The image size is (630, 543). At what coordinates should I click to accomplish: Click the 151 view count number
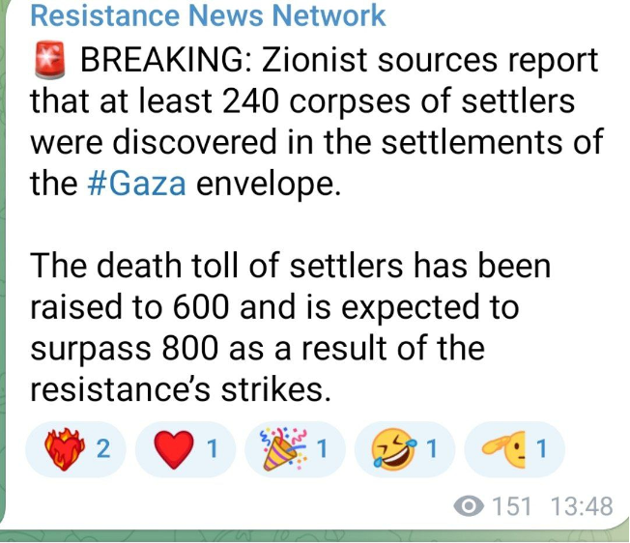510,506
